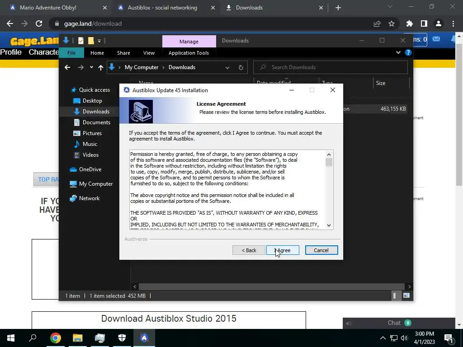Bookmark this page with star icon
Viewport: 463px width, 347px height.
(x=392, y=23)
